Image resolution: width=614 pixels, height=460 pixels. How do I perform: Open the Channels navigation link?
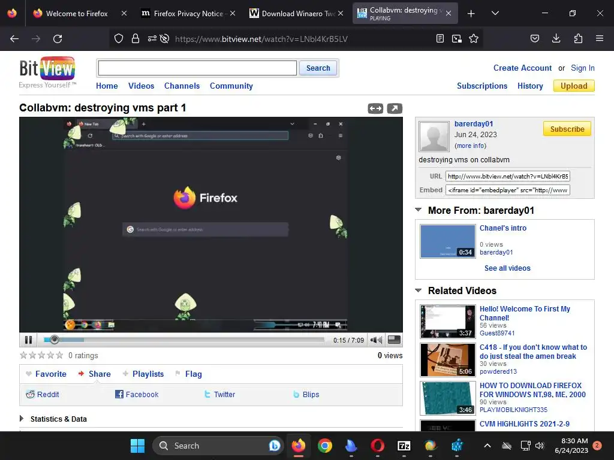(182, 86)
